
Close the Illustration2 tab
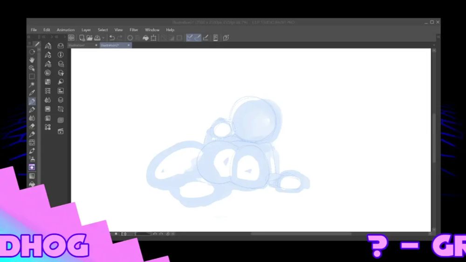[129, 46]
